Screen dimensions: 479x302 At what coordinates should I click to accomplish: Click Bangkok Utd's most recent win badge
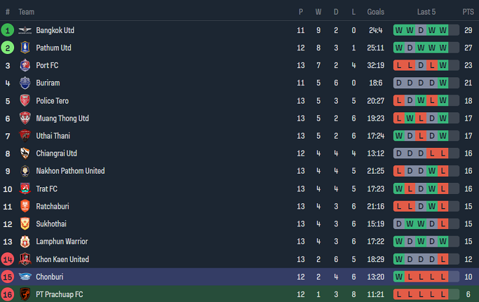click(x=443, y=30)
